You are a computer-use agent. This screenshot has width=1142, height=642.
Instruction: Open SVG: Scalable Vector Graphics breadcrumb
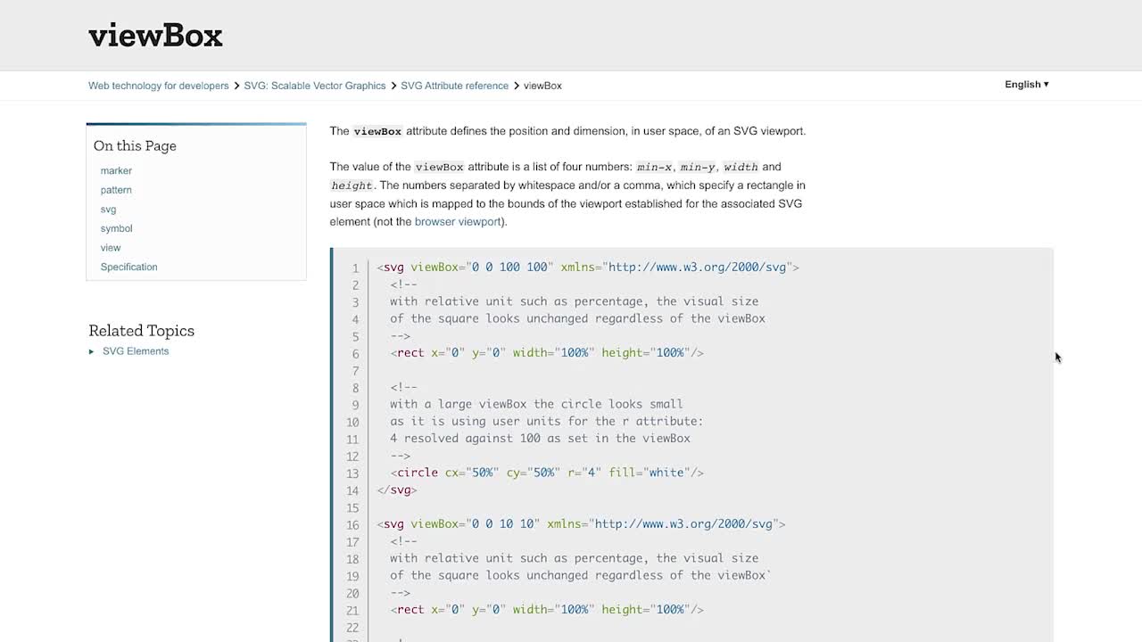(314, 86)
